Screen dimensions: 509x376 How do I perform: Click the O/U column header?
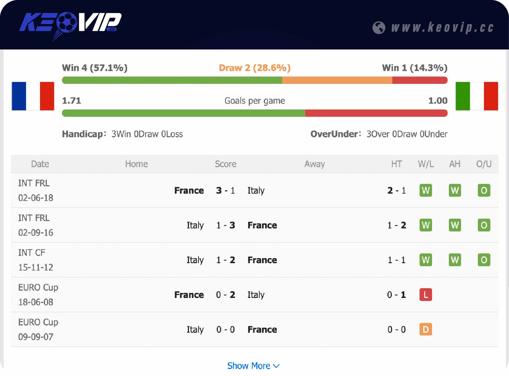[x=484, y=164]
